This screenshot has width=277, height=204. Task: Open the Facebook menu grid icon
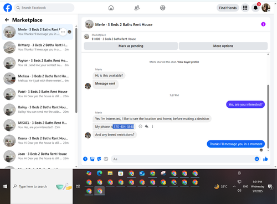[x=245, y=8]
